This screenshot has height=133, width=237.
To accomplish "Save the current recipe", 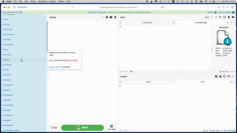I will 107,17.
